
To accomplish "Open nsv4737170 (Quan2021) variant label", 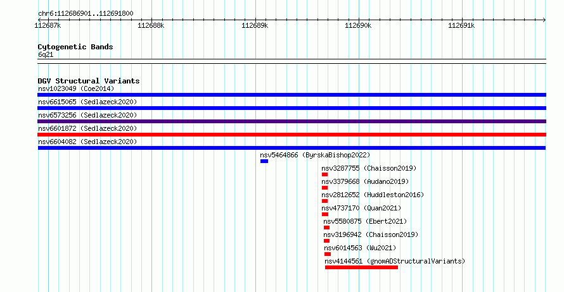I will 361,208.
